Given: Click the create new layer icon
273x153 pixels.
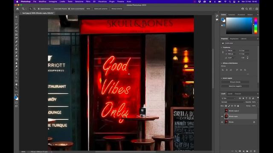Looking at the screenshot, I should tap(251, 151).
